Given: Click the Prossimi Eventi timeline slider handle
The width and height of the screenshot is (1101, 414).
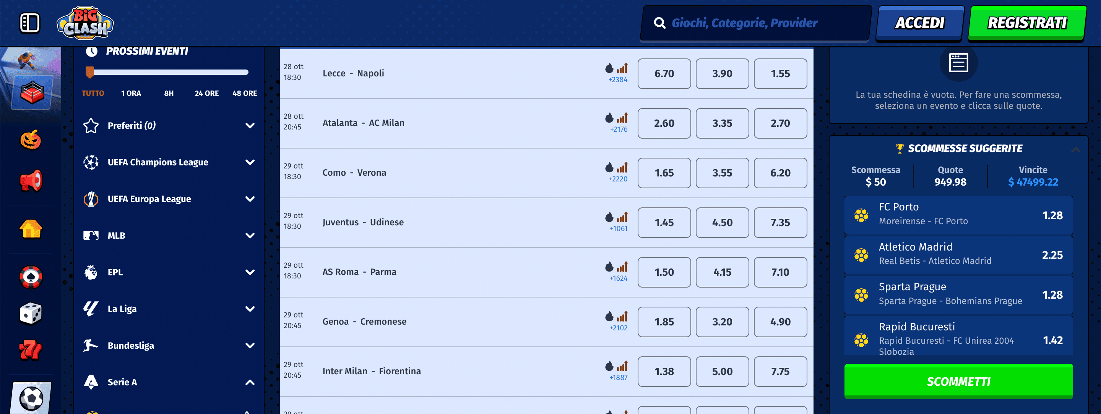Looking at the screenshot, I should point(90,72).
